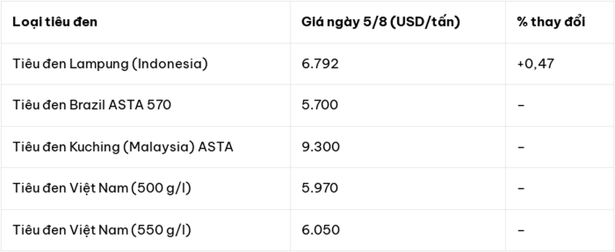Select the price cell 6.050
This screenshot has height=252, width=615.
click(320, 230)
